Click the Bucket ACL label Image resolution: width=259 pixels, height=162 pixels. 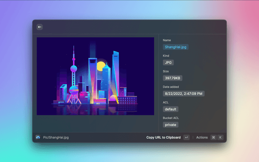171,117
